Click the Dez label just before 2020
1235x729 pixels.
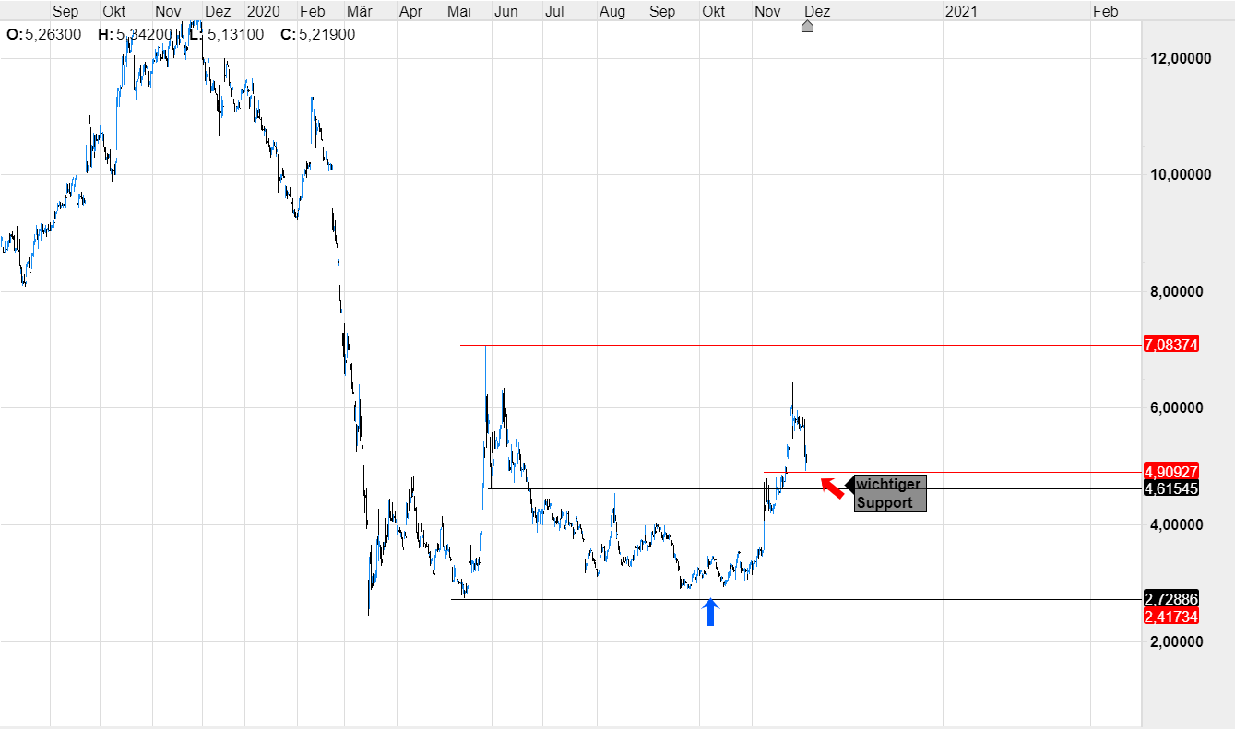point(217,11)
